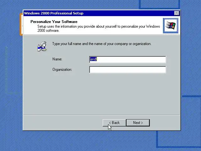Proceed with the Next button
This screenshot has width=201, height=151.
point(138,123)
